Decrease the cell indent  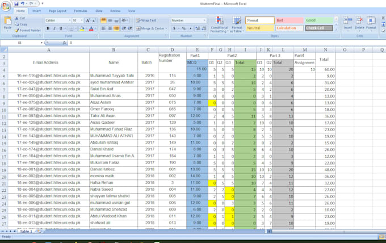(124, 28)
